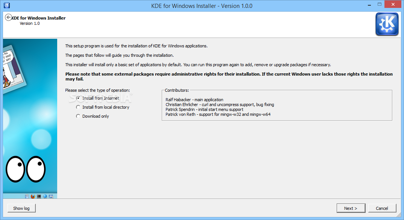The width and height of the screenshot is (404, 220).
Task: Select the Download only option
Action: [78, 116]
